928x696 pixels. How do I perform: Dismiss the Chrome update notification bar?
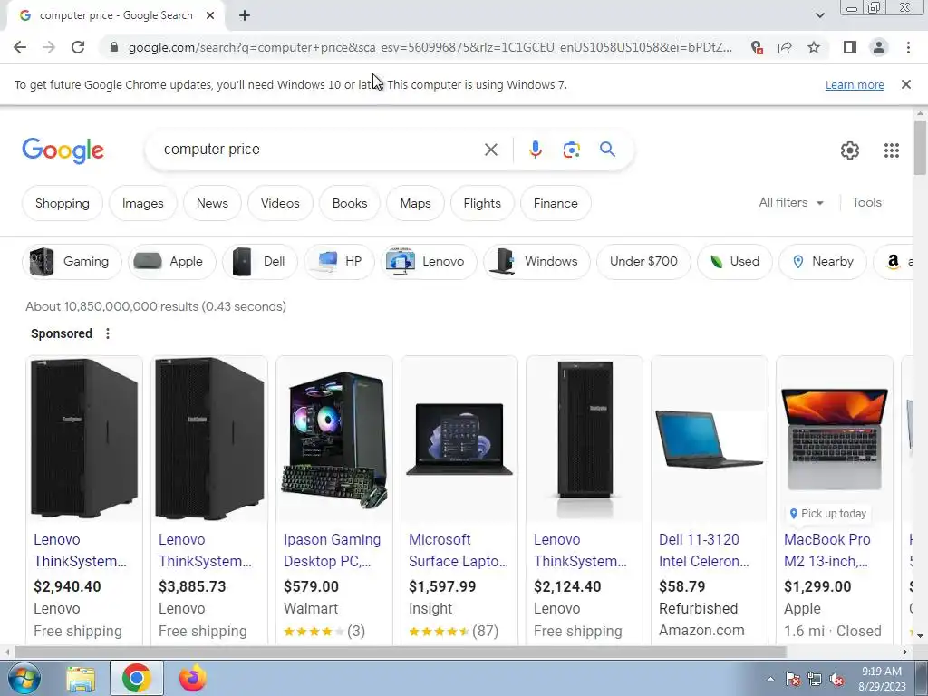(x=906, y=84)
